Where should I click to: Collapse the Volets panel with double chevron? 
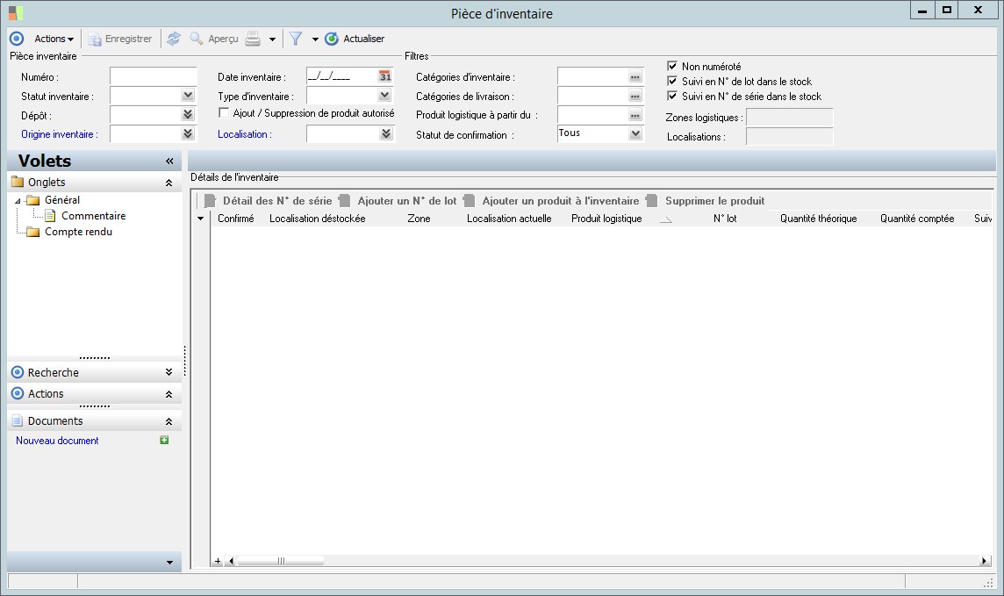click(169, 162)
